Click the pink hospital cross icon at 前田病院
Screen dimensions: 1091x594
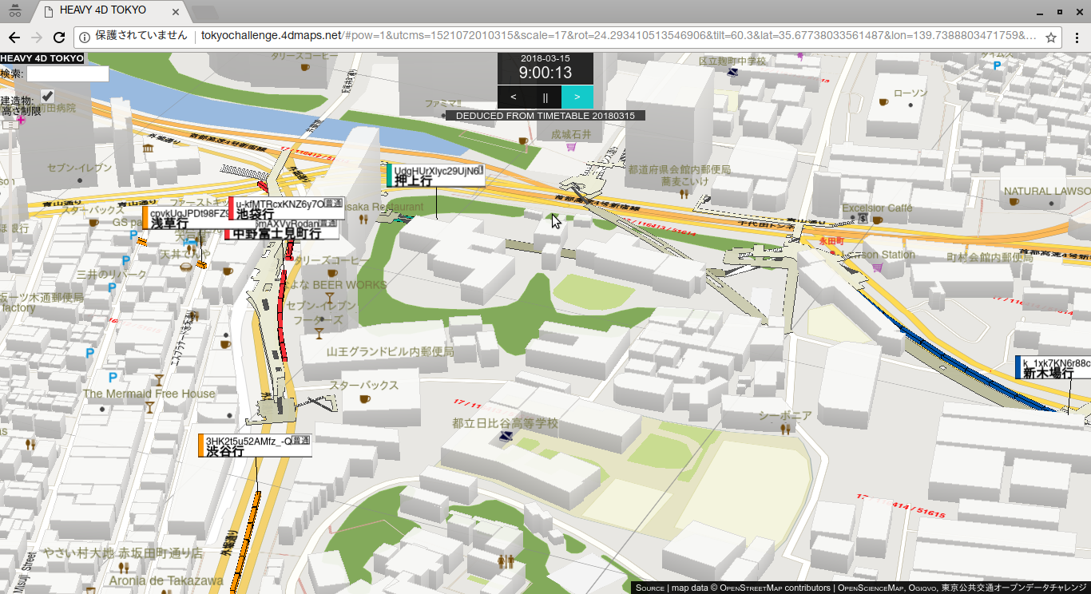(x=21, y=120)
